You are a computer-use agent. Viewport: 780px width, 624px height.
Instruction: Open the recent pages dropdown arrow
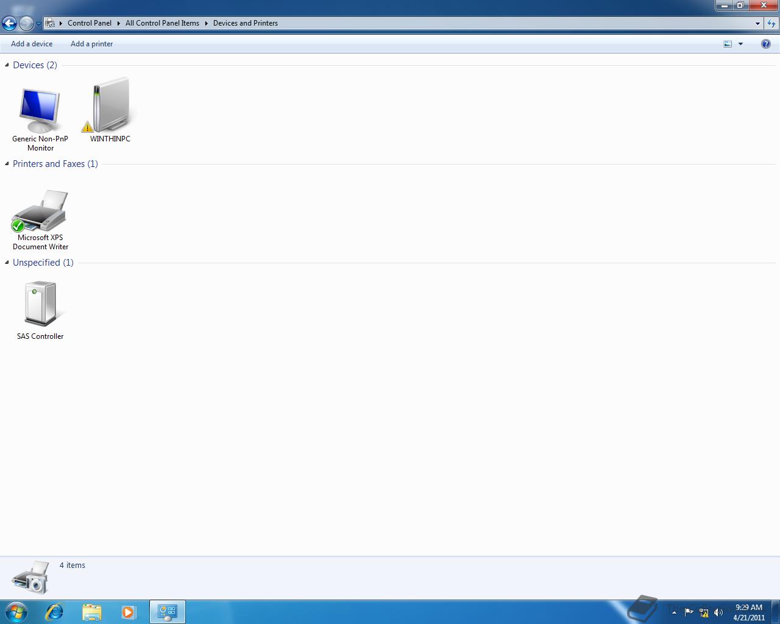[38, 24]
